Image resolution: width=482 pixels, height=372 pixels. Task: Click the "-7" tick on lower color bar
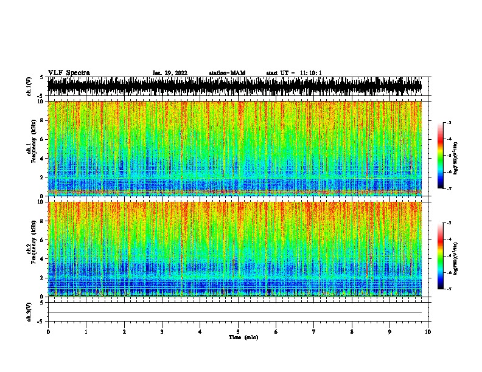pos(449,289)
